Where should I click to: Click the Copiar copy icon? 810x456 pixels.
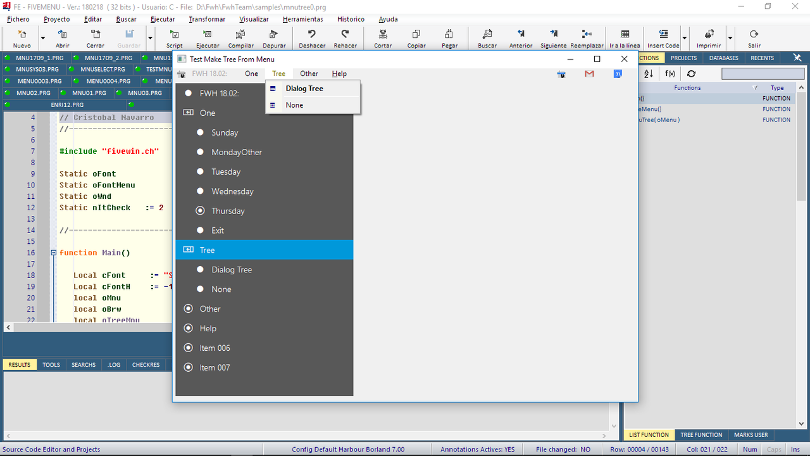pyautogui.click(x=416, y=34)
